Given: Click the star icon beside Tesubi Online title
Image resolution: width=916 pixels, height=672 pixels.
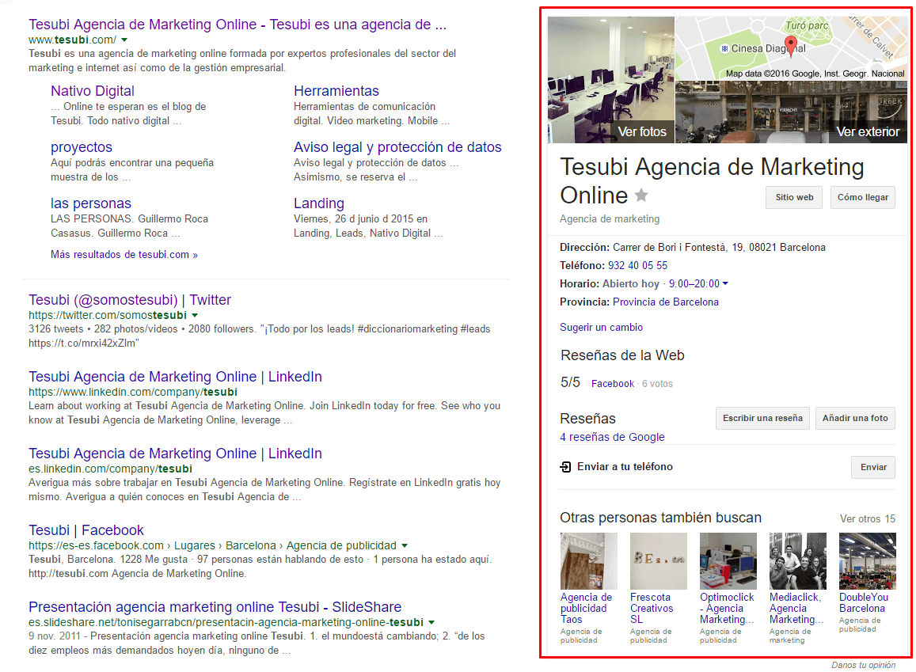Looking at the screenshot, I should click(x=641, y=195).
